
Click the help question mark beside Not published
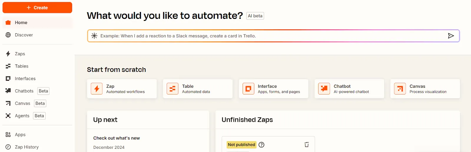click(261, 145)
